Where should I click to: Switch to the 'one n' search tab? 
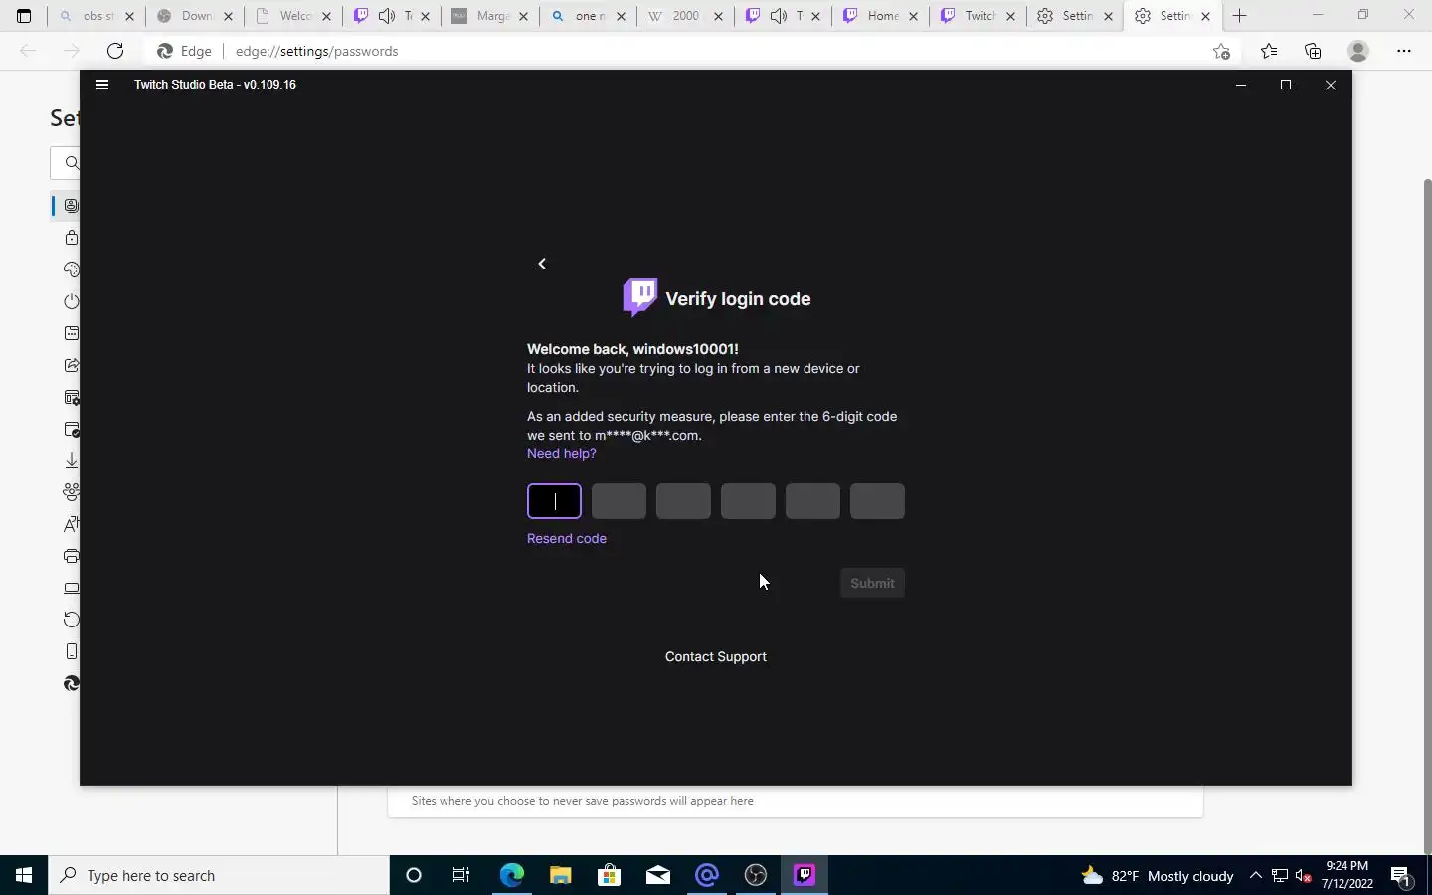tap(590, 16)
